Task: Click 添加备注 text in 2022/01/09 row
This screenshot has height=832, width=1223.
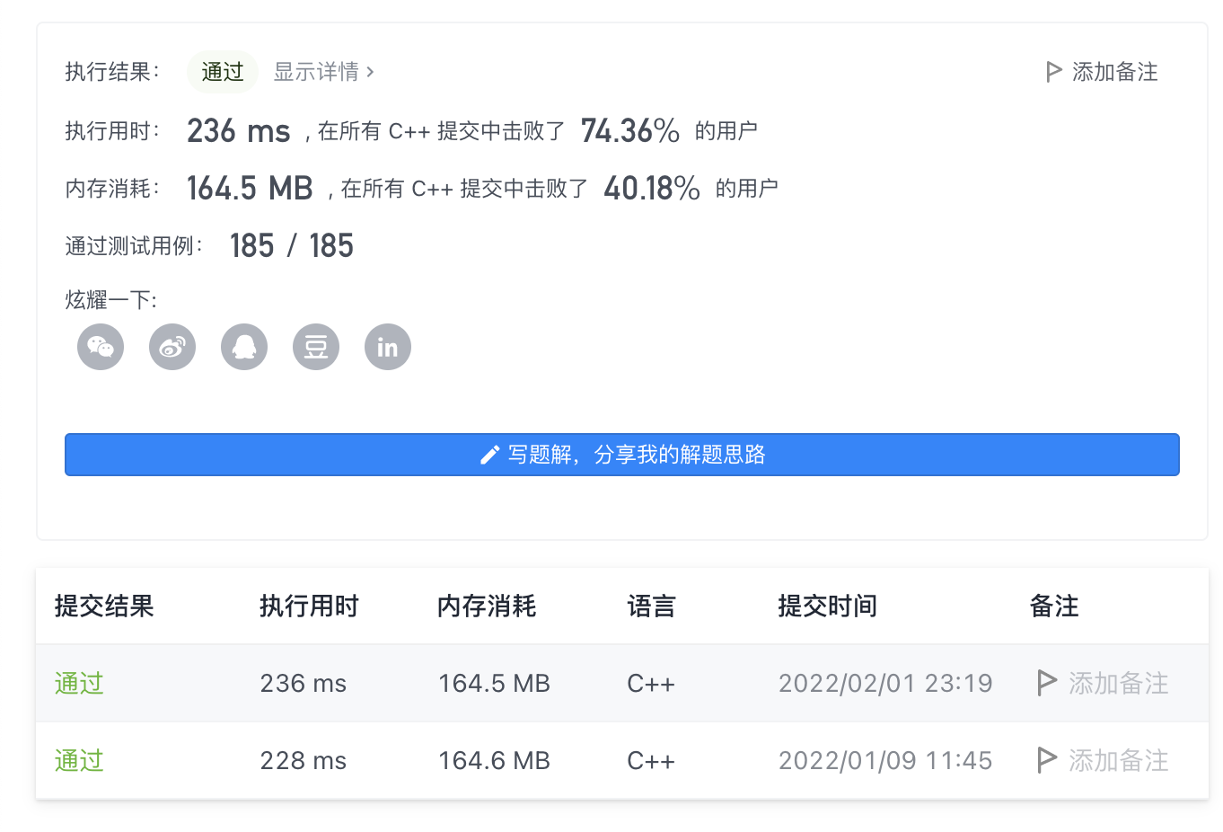Action: (x=1118, y=760)
